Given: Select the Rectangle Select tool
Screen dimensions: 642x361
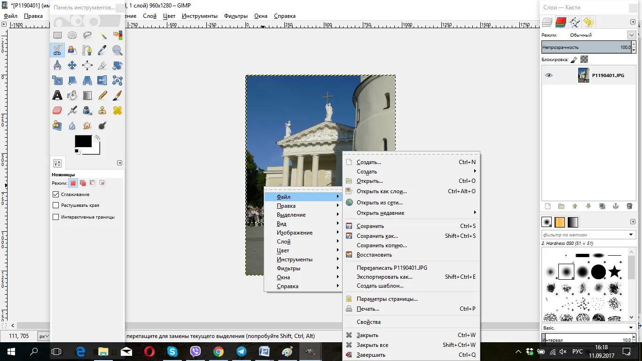Looking at the screenshot, I should [x=57, y=35].
